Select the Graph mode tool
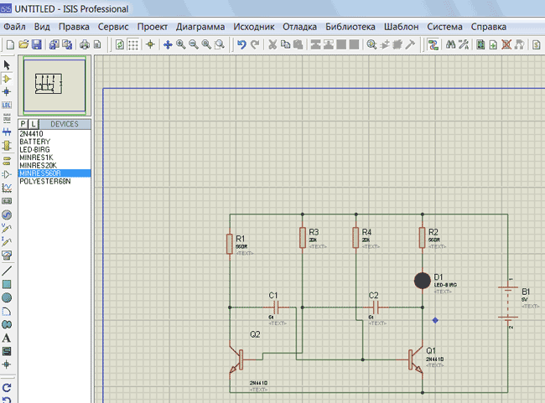This screenshot has width=545, height=403. point(7,188)
